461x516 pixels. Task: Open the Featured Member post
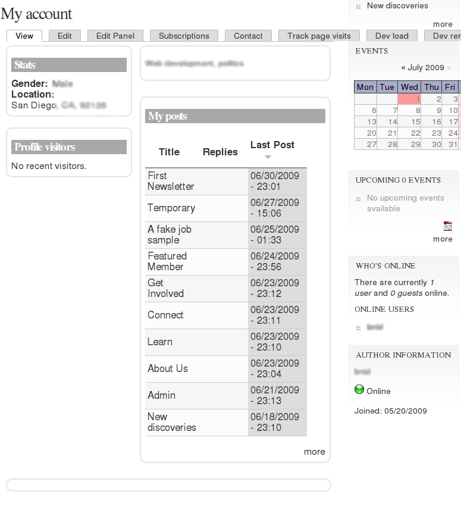[x=167, y=261]
